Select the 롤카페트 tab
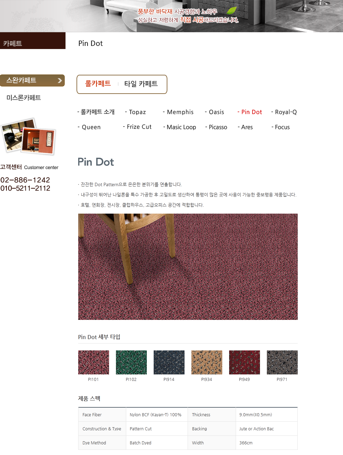343x455 pixels. 98,84
